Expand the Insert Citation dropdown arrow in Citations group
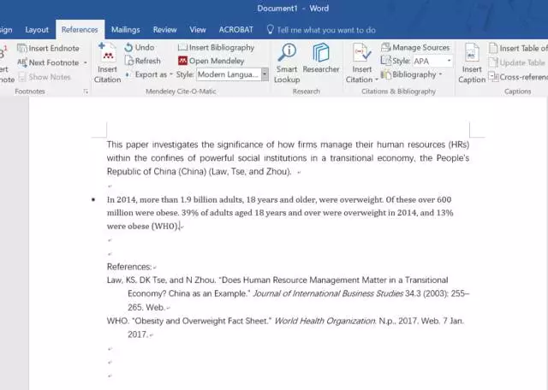The height and width of the screenshot is (390, 548). pyautogui.click(x=377, y=80)
